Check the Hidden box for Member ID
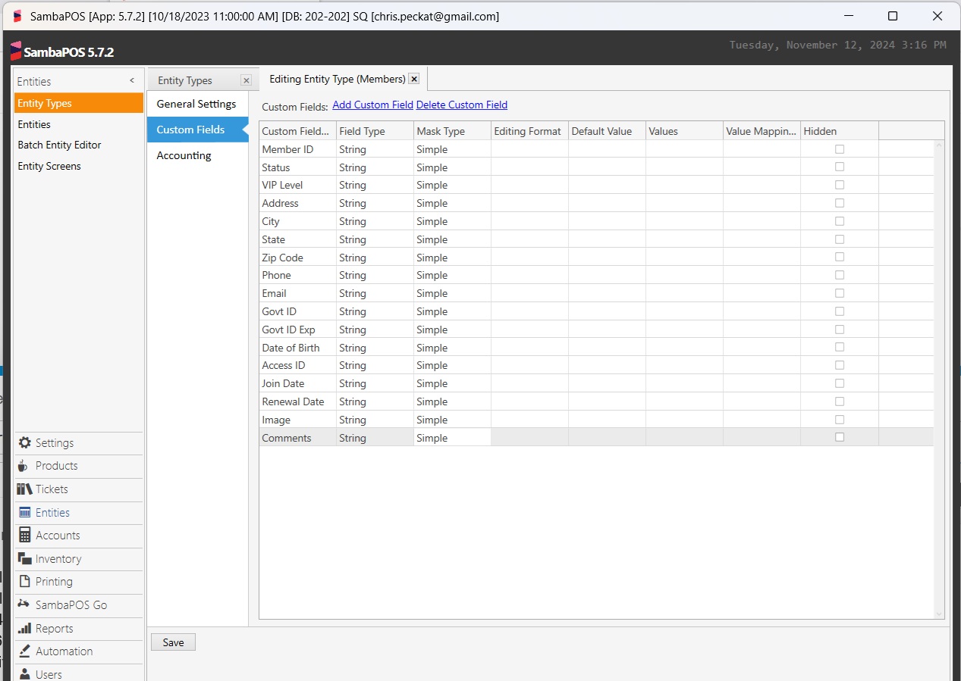The height and width of the screenshot is (681, 961). tap(839, 148)
